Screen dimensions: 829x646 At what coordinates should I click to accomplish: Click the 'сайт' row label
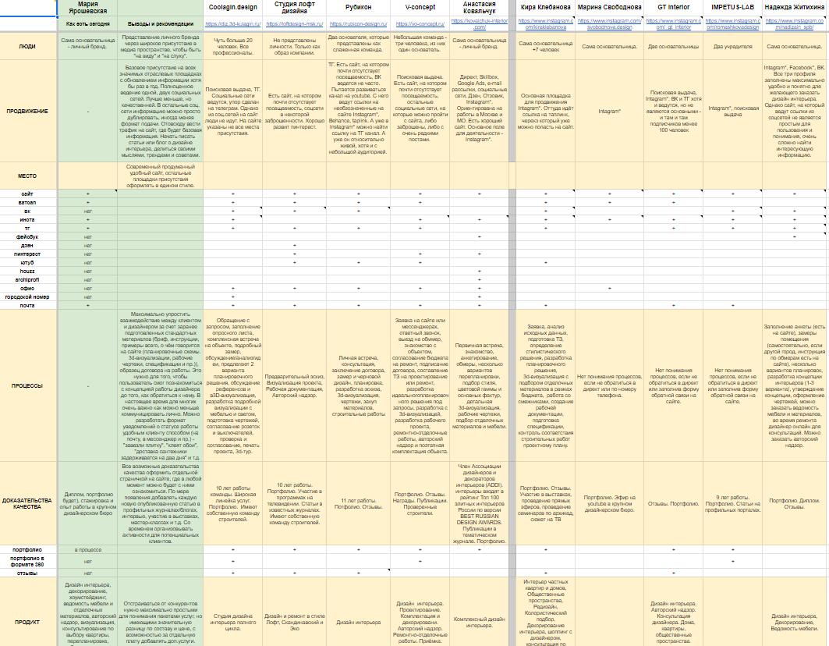pyautogui.click(x=27, y=194)
